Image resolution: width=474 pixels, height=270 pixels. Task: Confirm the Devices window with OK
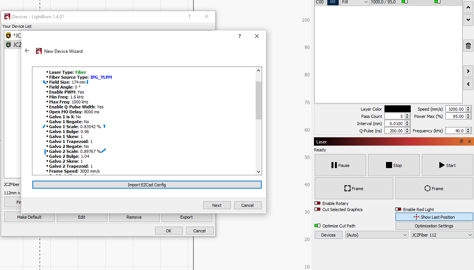169,231
